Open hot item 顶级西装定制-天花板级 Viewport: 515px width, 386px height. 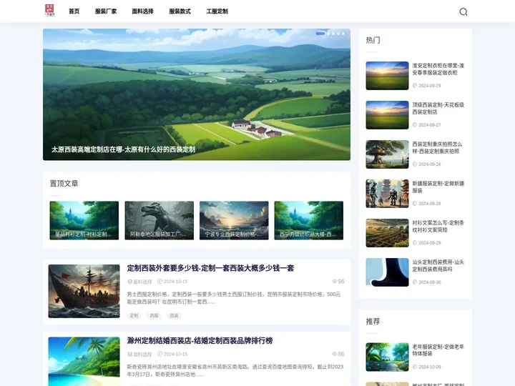(438, 109)
